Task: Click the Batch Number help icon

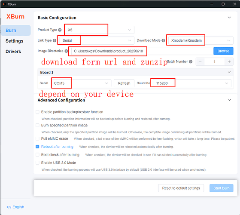Action: click(191, 61)
